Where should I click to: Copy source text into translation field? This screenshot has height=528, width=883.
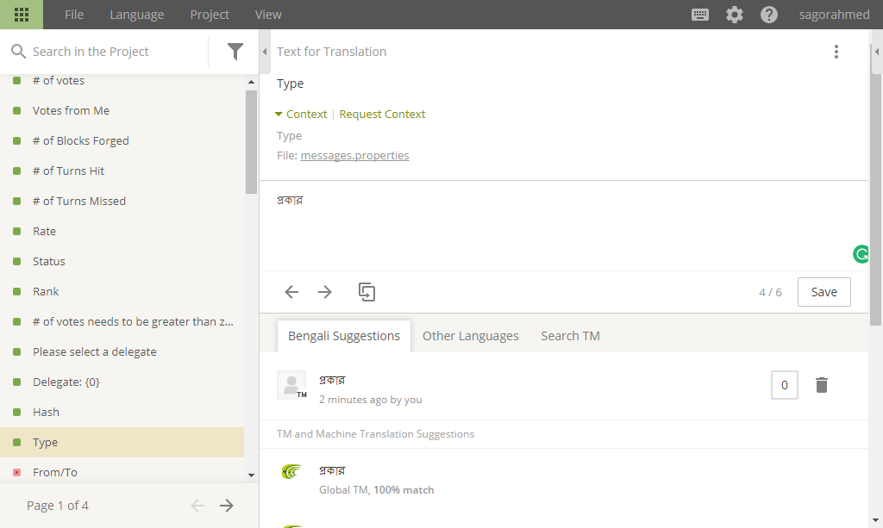tap(366, 292)
